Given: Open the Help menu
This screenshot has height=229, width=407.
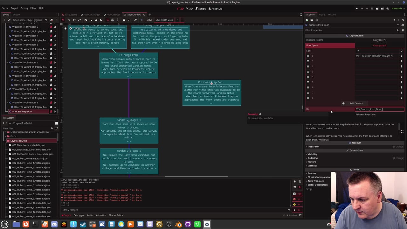Looking at the screenshot, I should tap(42, 8).
